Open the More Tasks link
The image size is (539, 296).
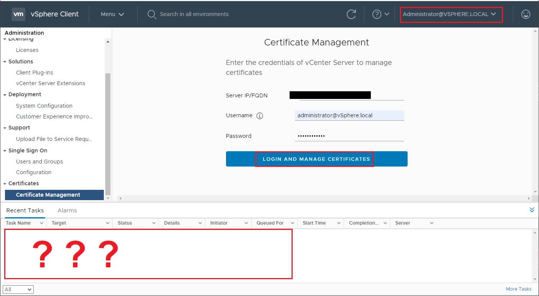coord(519,289)
